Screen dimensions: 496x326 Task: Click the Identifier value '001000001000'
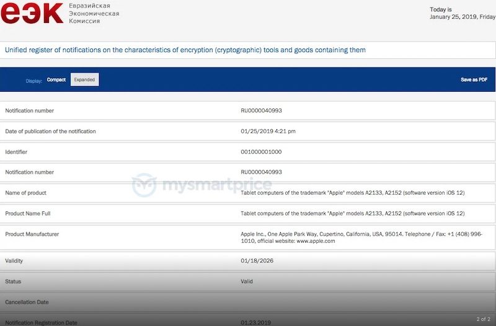point(261,152)
